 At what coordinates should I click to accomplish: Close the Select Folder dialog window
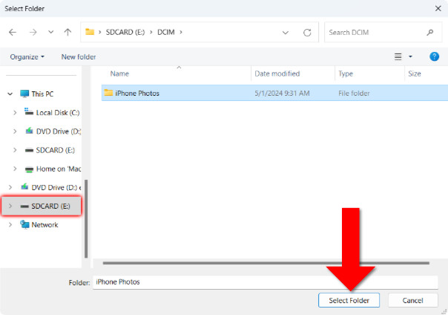(438, 9)
